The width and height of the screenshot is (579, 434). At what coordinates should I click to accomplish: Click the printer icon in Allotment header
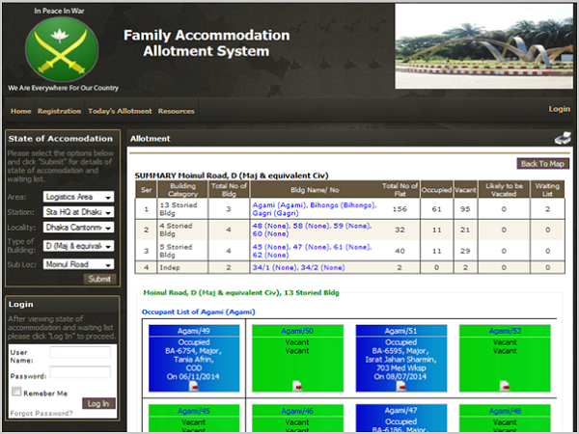[563, 138]
